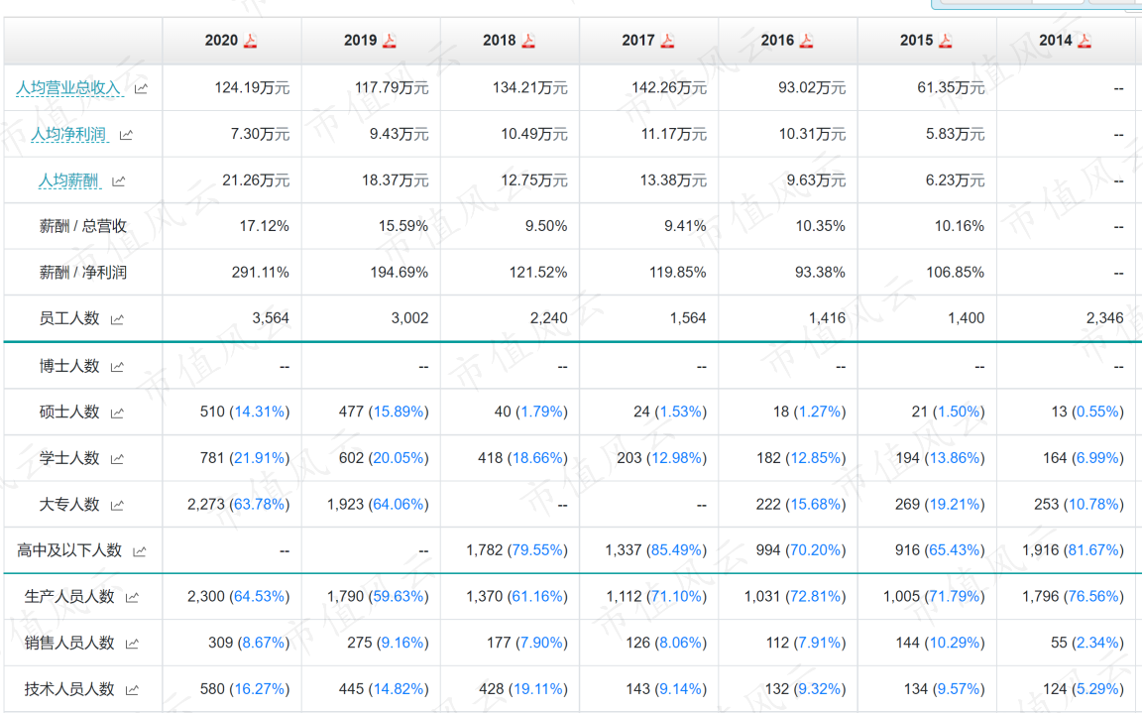The width and height of the screenshot is (1143, 713).
Task: Open the 2014 annual report PDF icon
Action: (1085, 40)
